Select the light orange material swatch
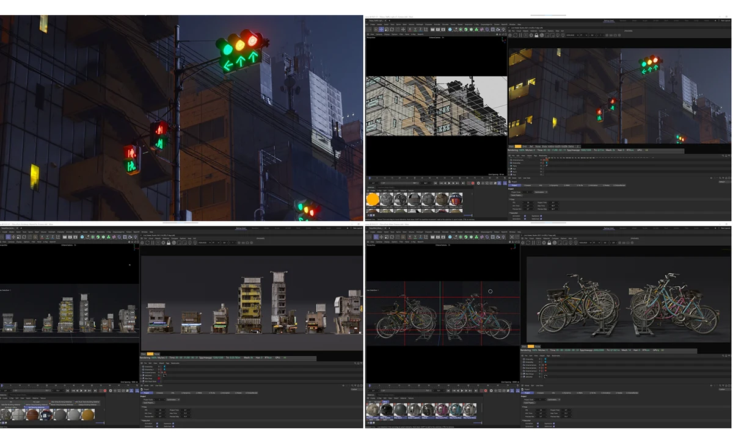733x443 pixels. click(x=373, y=200)
